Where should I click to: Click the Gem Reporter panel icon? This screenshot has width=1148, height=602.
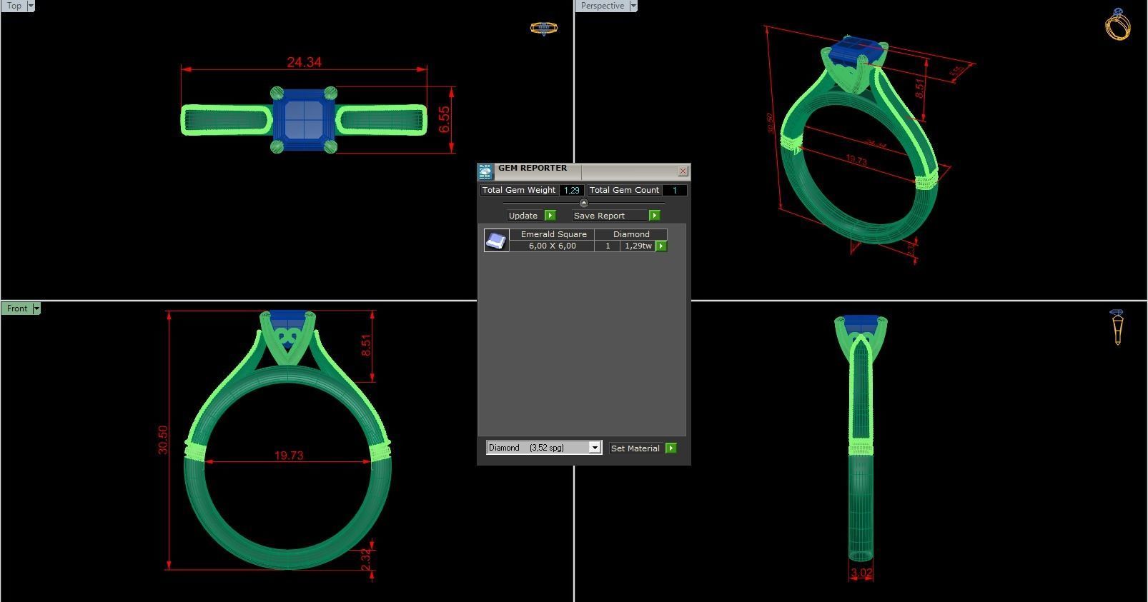(x=485, y=171)
